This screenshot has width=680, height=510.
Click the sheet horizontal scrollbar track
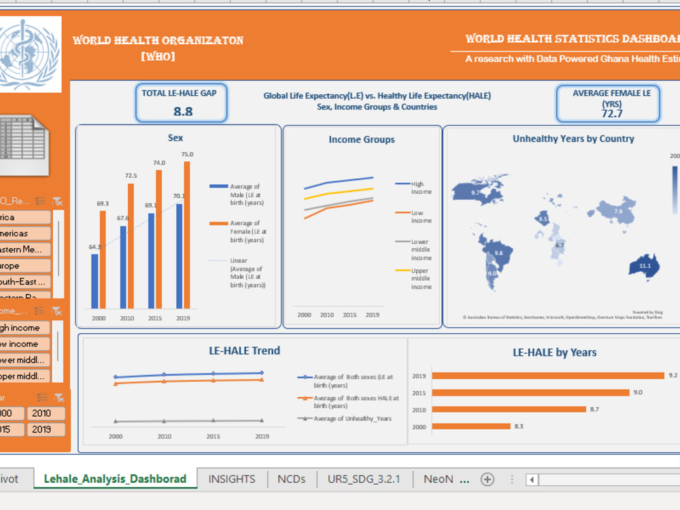tap(609, 479)
